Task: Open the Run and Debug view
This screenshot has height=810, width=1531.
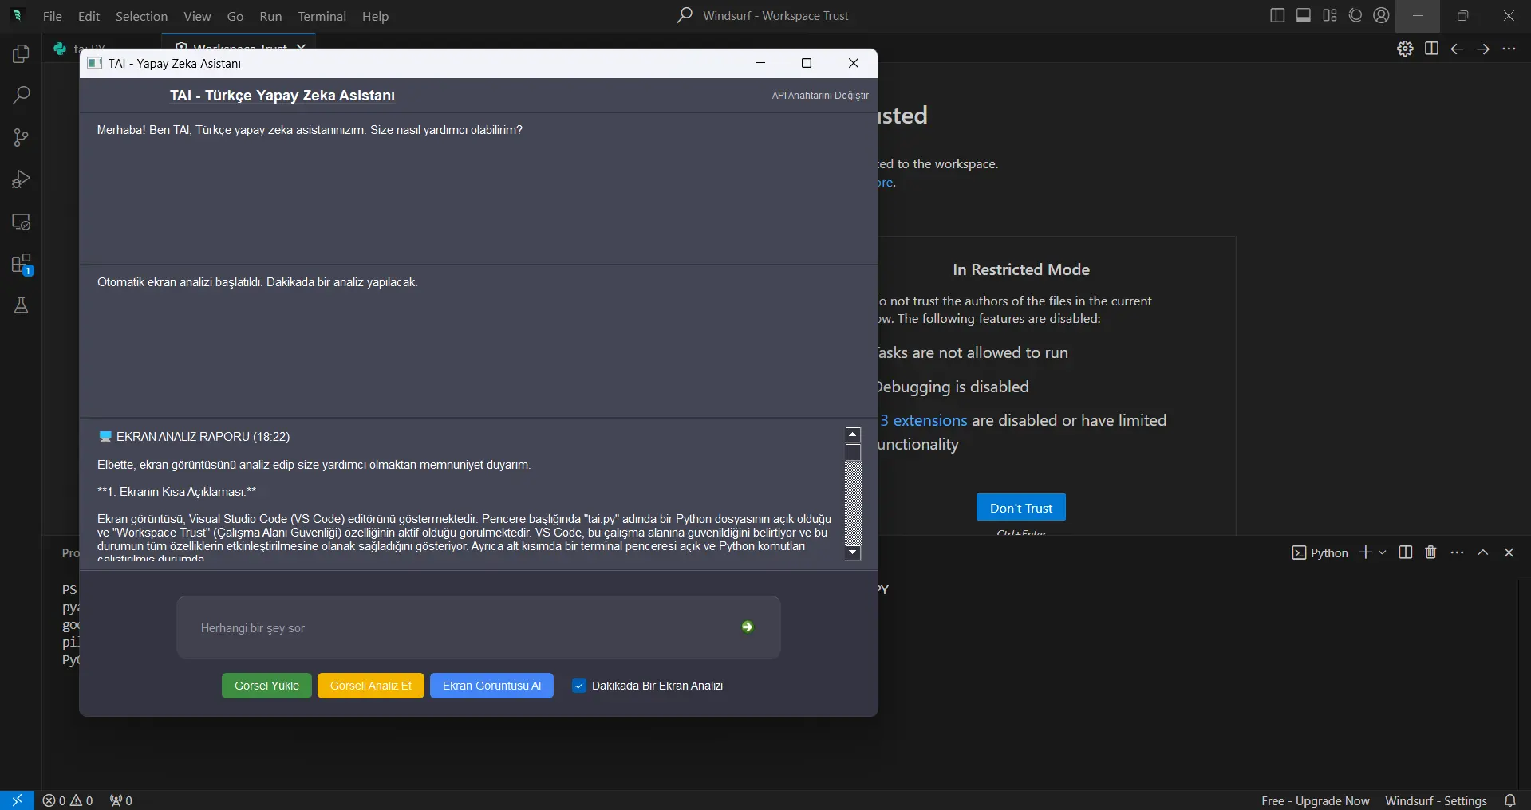Action: (21, 179)
